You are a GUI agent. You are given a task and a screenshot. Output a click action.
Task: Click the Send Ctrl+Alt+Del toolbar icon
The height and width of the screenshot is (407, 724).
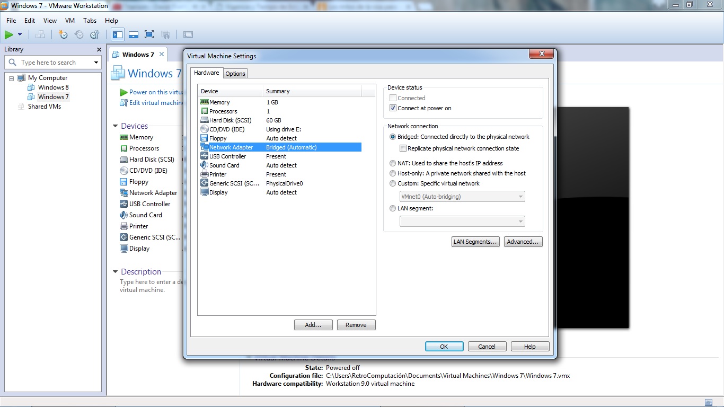(40, 34)
